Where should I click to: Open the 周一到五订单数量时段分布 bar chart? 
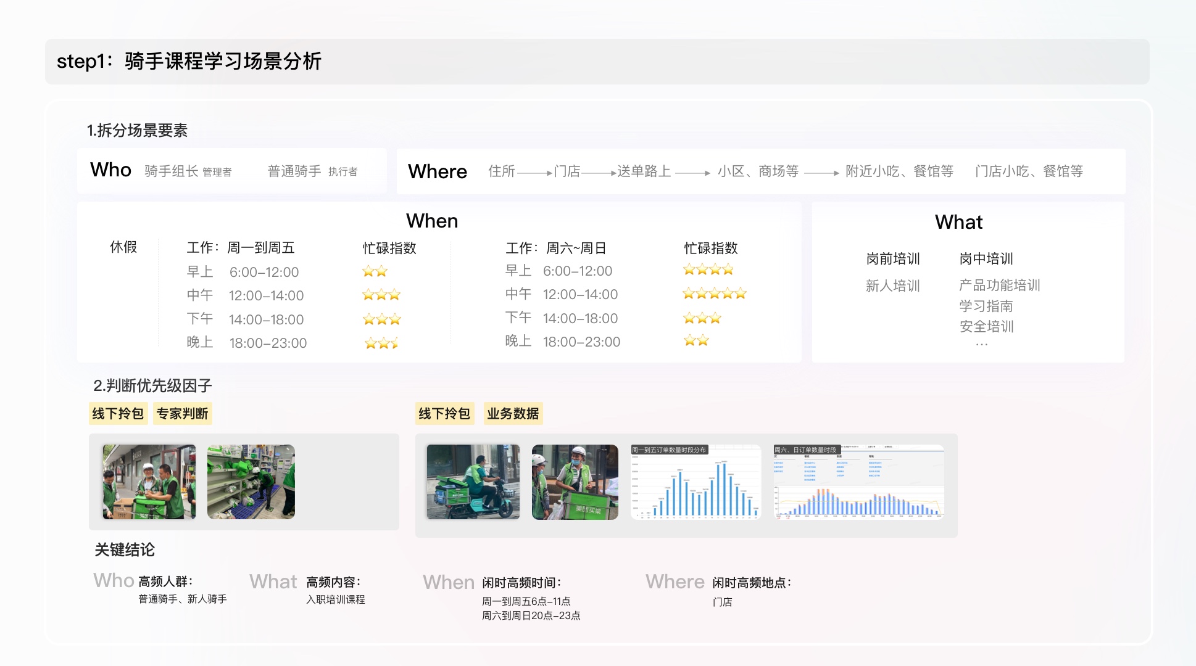(x=696, y=482)
